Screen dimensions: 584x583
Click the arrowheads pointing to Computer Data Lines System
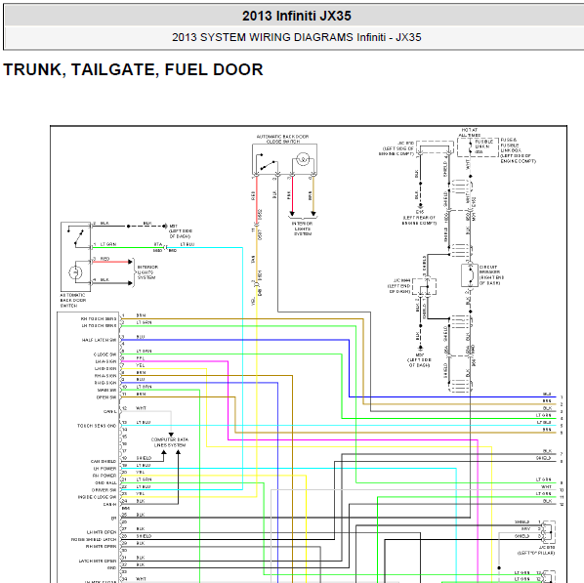pos(171,452)
